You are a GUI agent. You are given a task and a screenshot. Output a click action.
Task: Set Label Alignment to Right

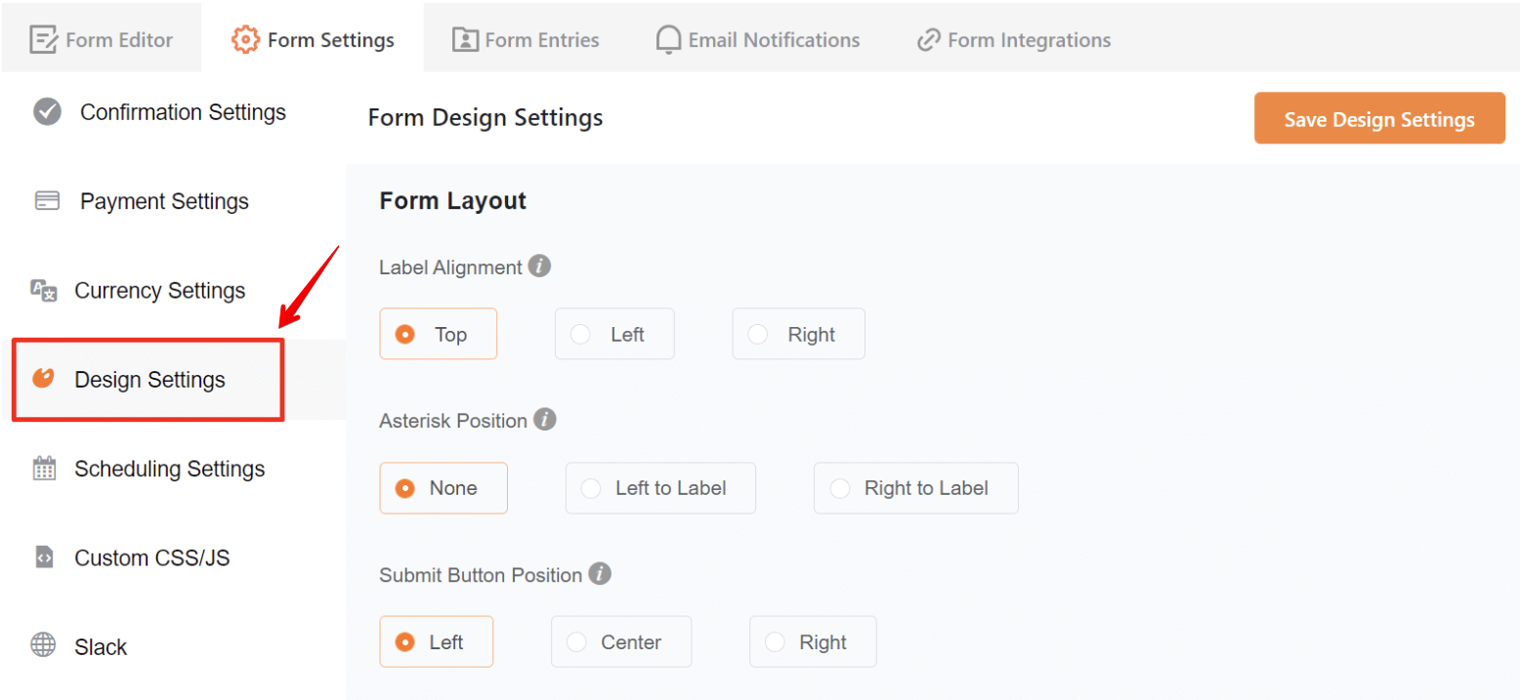point(798,334)
